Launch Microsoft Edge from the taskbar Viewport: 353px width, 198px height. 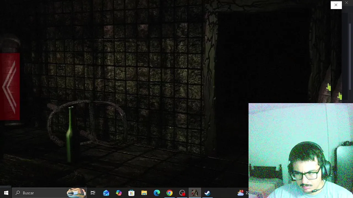[x=157, y=193]
